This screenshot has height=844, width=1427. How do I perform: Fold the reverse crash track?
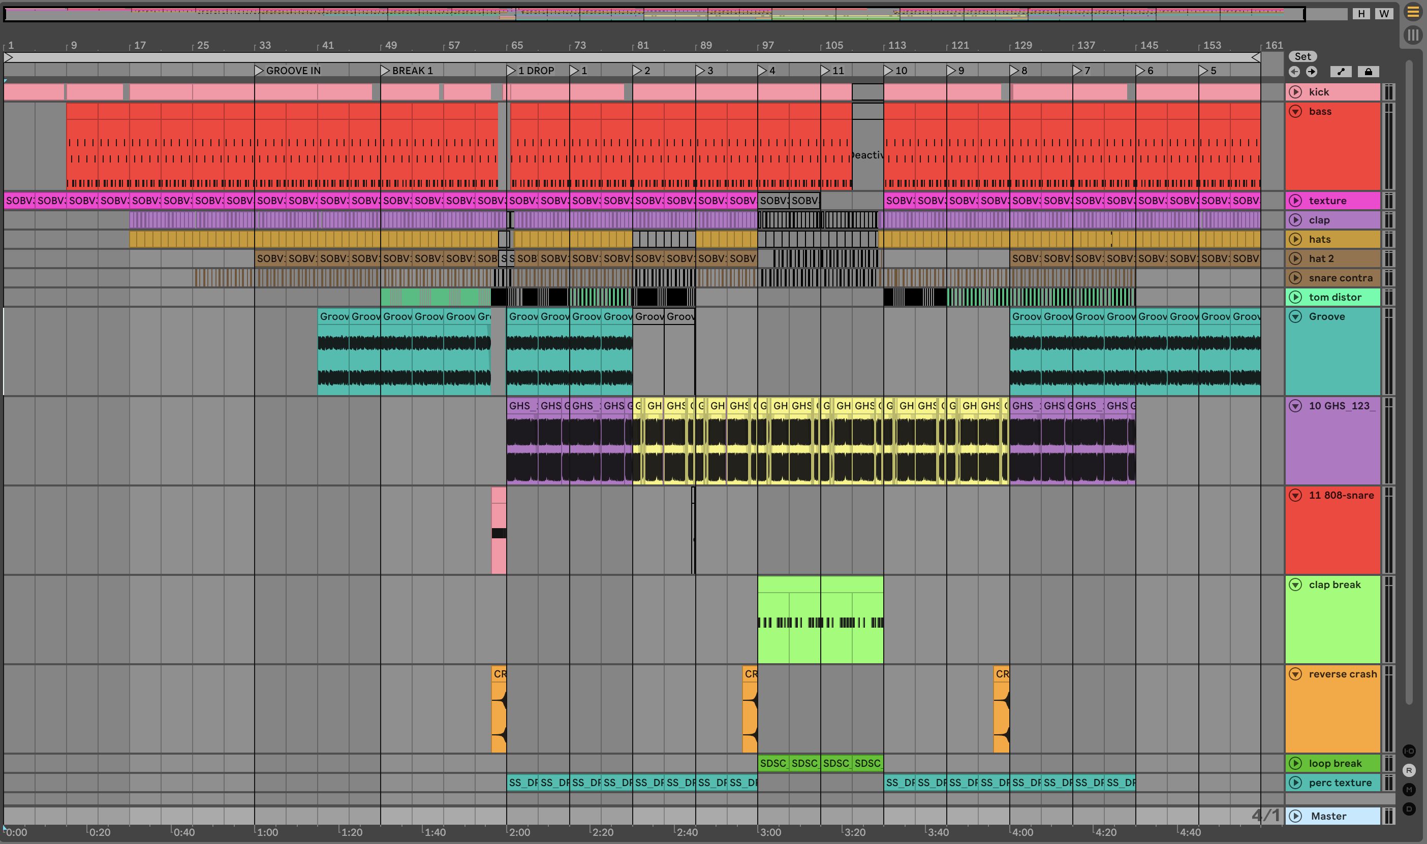click(1295, 674)
